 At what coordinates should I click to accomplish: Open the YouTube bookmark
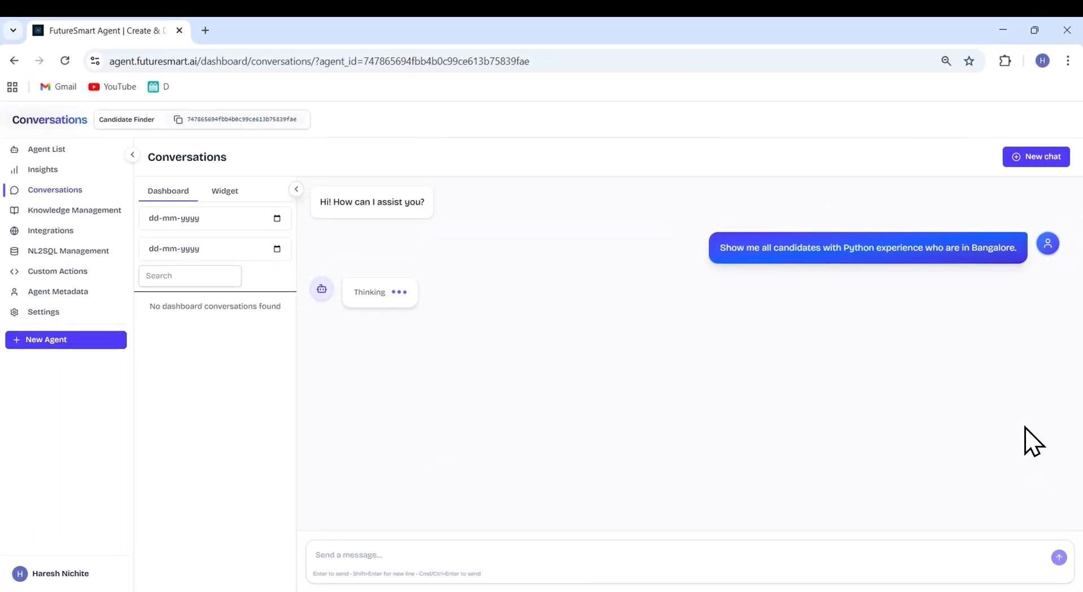coord(112,86)
